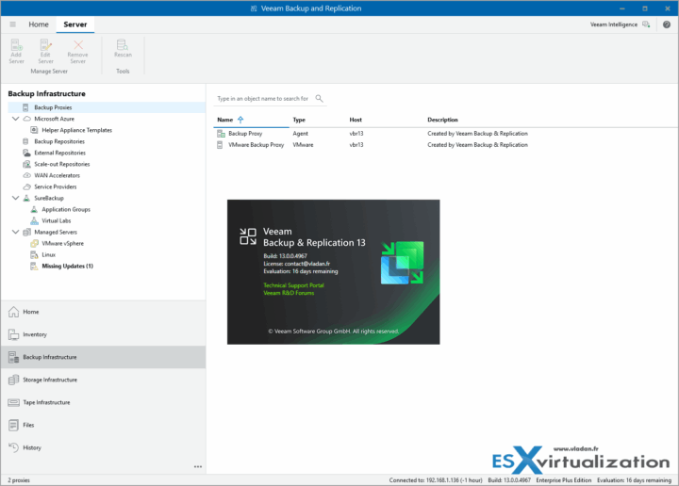Select Backup Proxies tree node
Viewport: 679px width, 486px height.
(x=107, y=107)
